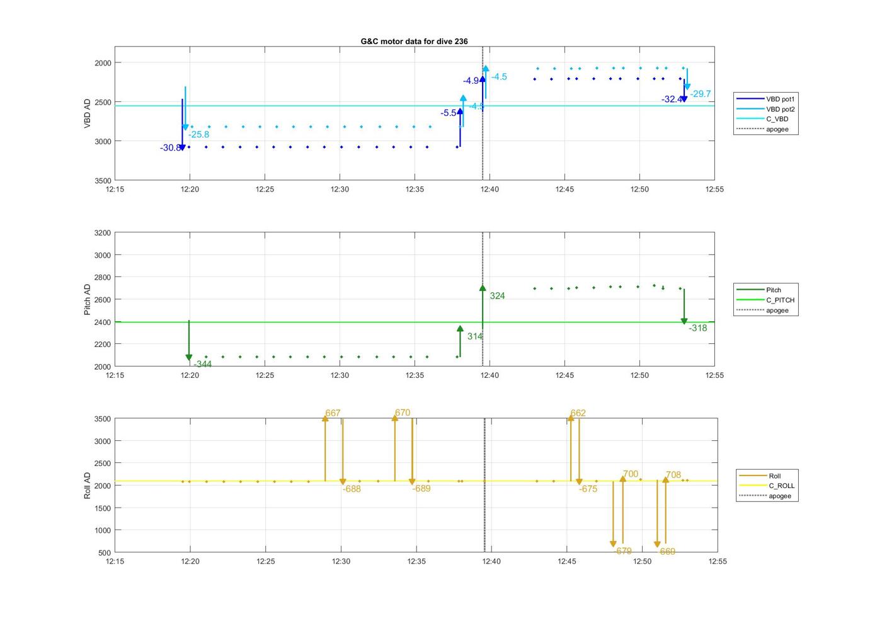Select 'Pitch' legend entry

[x=759, y=290]
